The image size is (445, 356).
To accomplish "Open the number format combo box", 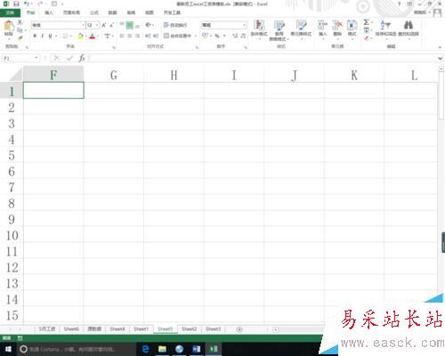I will [224, 25].
